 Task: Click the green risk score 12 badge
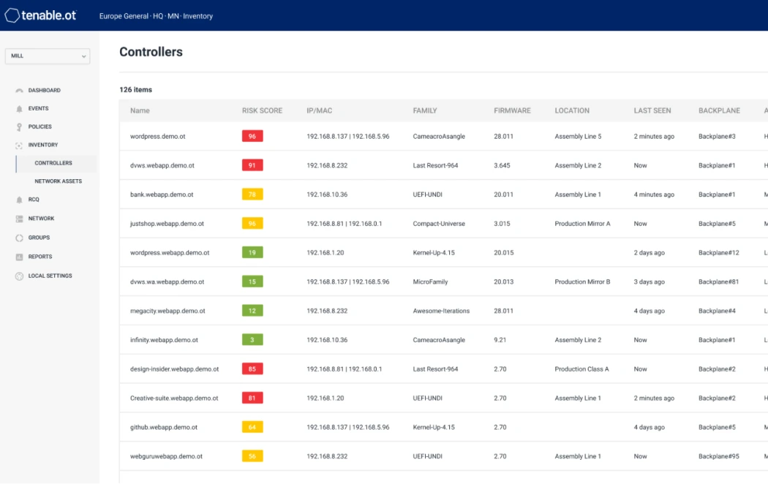[x=252, y=311]
